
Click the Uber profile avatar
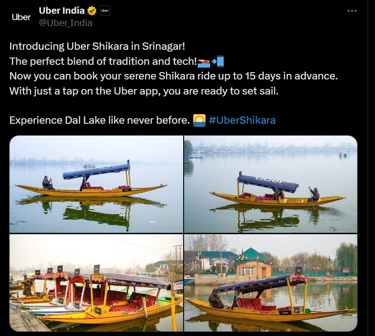coord(21,17)
